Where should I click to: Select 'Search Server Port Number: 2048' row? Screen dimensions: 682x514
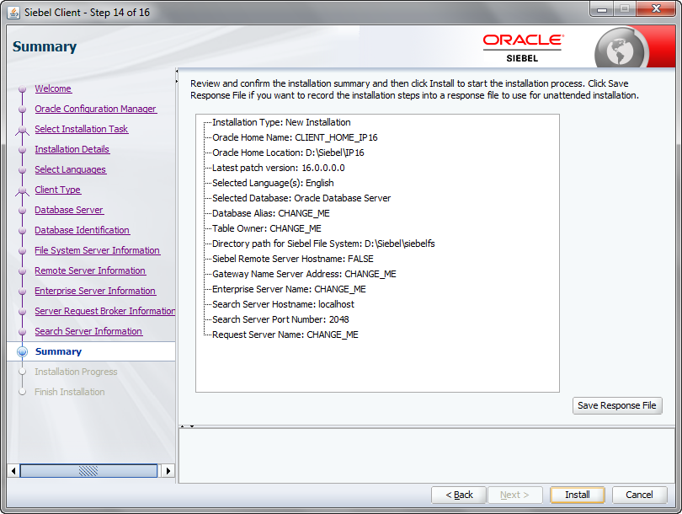pyautogui.click(x=280, y=320)
